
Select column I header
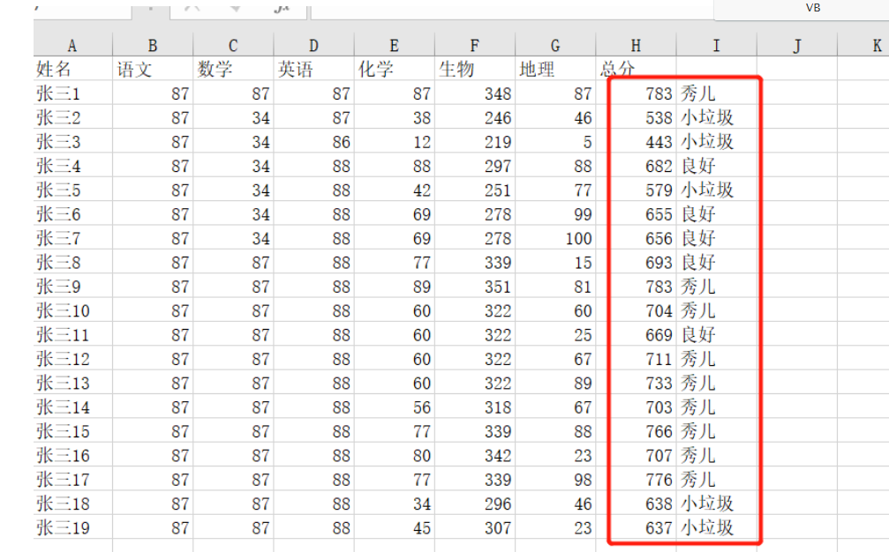point(716,45)
